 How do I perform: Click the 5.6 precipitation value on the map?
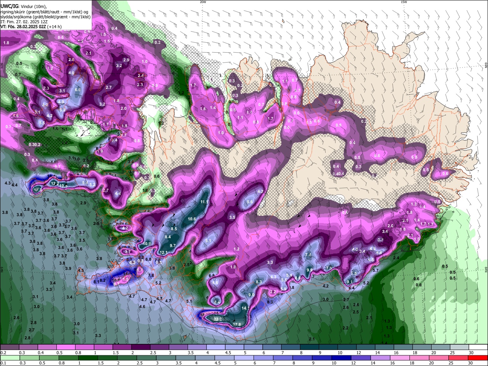(250, 202)
